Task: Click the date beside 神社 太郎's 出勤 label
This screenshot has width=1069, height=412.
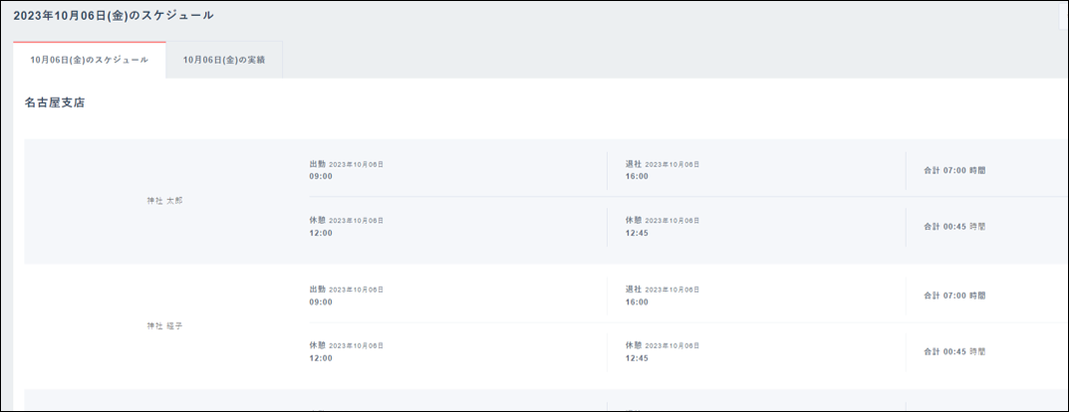Action: [356, 164]
